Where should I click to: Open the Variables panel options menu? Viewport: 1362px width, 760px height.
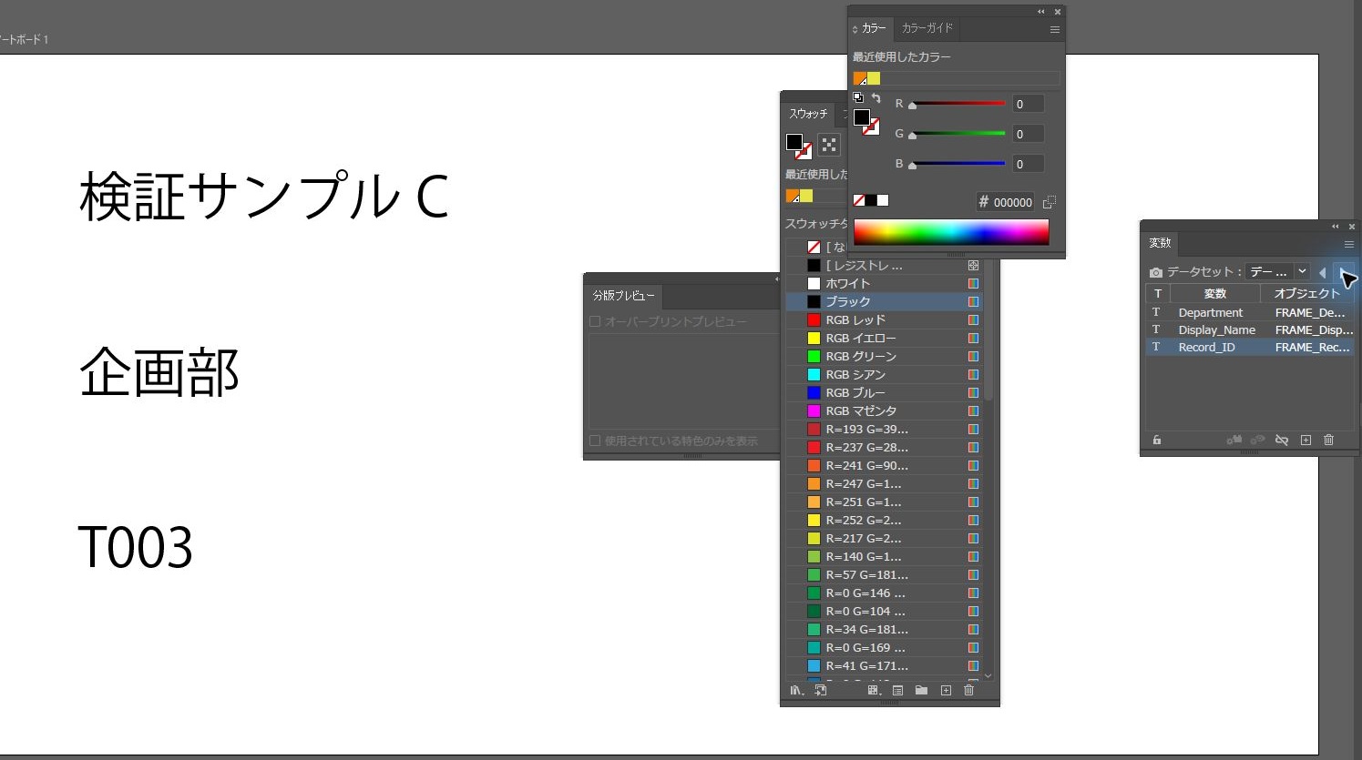click(1349, 244)
